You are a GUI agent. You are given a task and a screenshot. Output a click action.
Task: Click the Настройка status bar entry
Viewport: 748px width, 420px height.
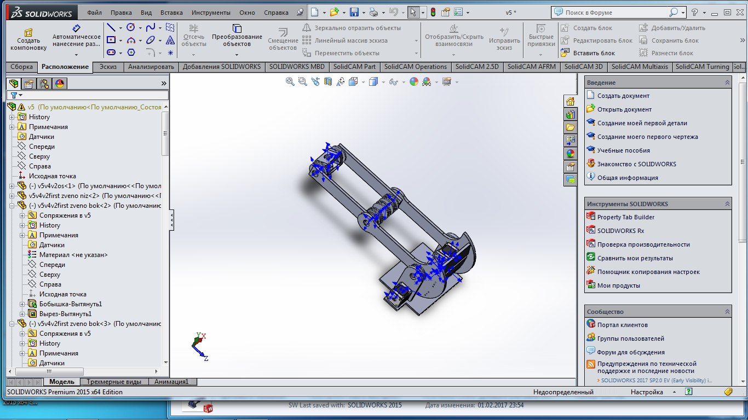[x=647, y=392]
